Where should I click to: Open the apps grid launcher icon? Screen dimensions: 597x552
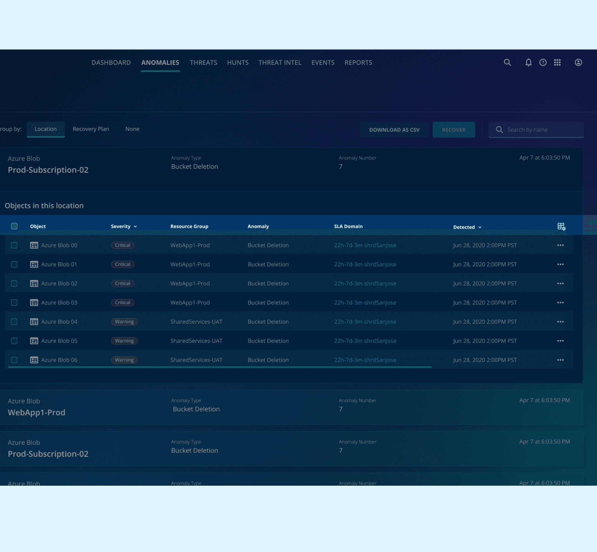coord(557,62)
